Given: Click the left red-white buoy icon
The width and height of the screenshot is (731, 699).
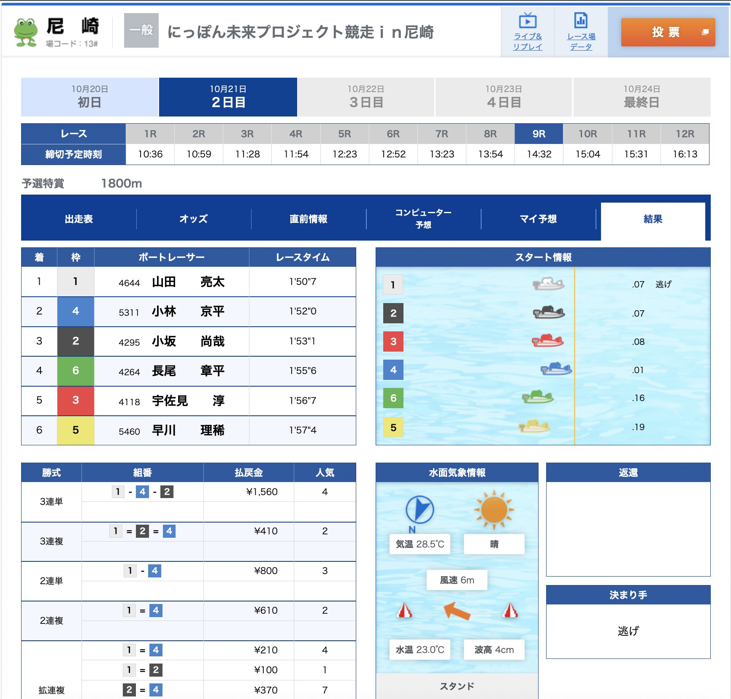Looking at the screenshot, I should (405, 610).
